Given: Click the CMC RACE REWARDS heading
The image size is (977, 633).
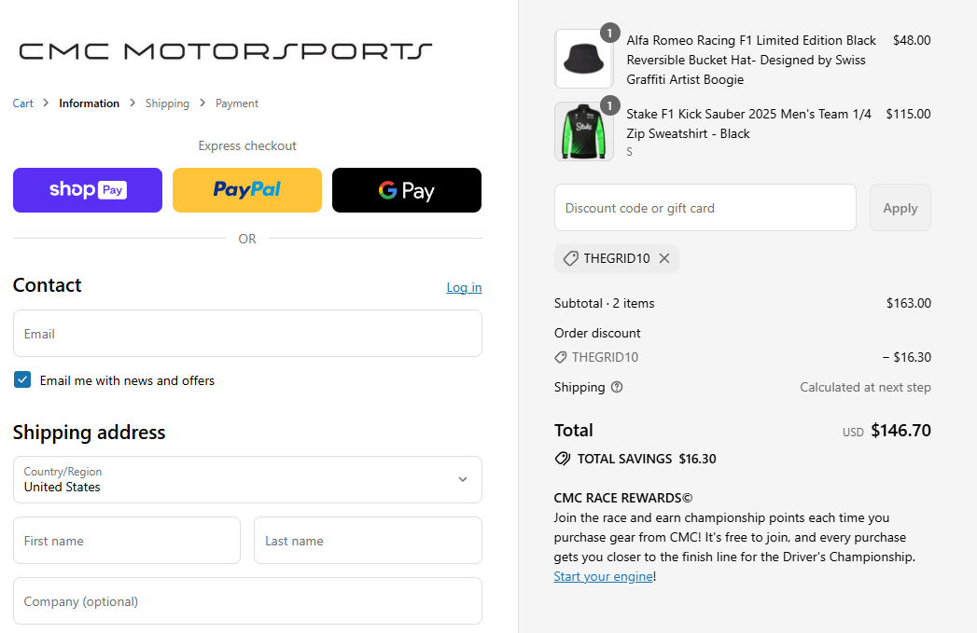Looking at the screenshot, I should tap(623, 498).
